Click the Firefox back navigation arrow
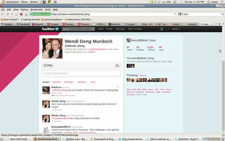This screenshot has width=225, height=141. 3,14
